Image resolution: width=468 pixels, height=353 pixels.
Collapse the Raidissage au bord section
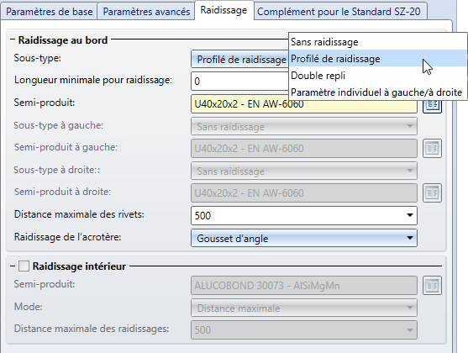(x=13, y=40)
